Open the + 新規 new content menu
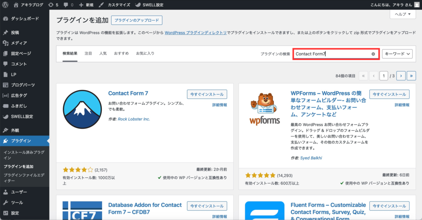 [87, 5]
